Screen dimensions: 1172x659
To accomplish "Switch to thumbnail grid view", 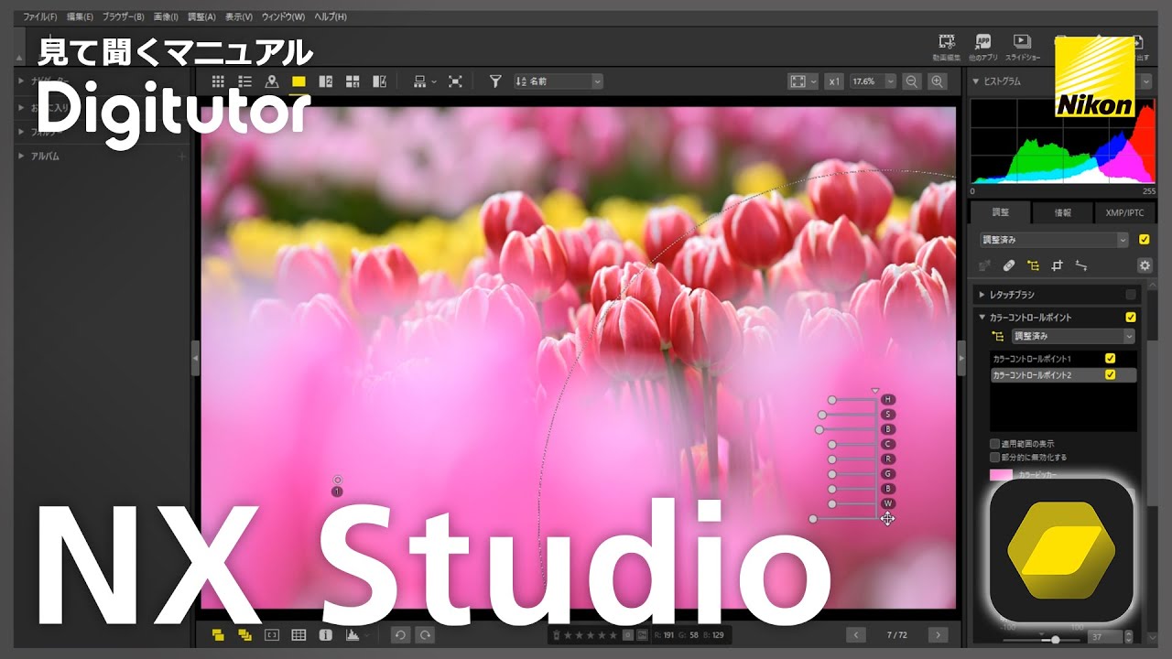I will (218, 81).
